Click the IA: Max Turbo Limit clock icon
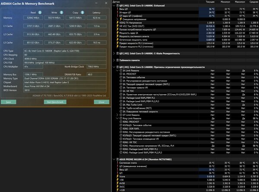 click(x=121, y=105)
